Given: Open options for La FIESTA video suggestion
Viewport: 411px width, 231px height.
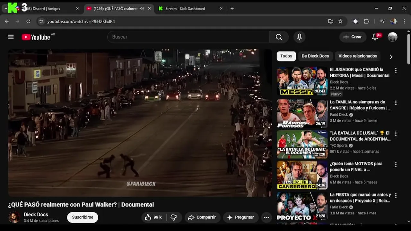Looking at the screenshot, I should pyautogui.click(x=396, y=195).
